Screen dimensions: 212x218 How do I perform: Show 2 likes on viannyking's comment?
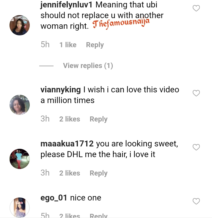(x=70, y=119)
